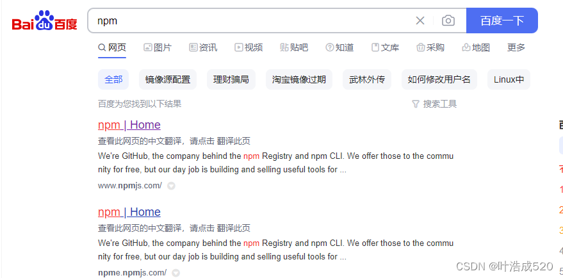Go to the 知道 tab
The image size is (563, 278).
tap(339, 47)
